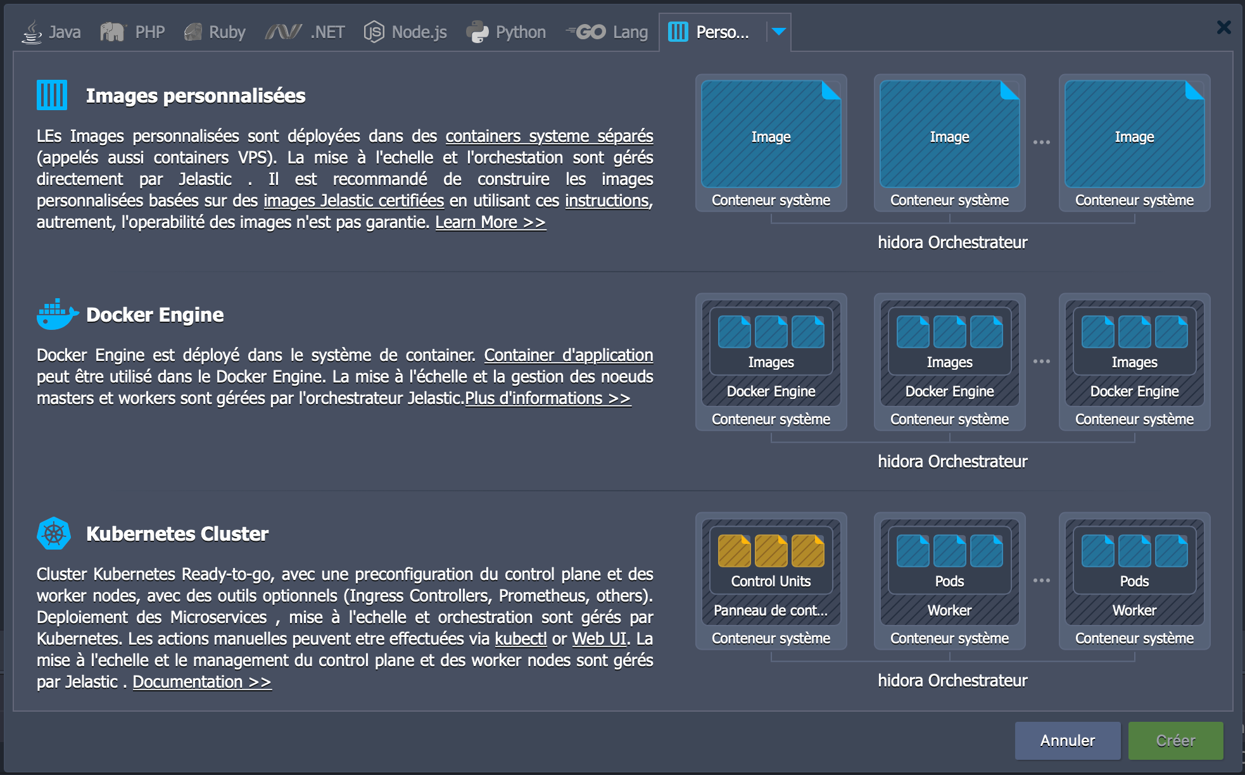This screenshot has width=1245, height=775.
Task: Click the GO logo icon
Action: [586, 32]
